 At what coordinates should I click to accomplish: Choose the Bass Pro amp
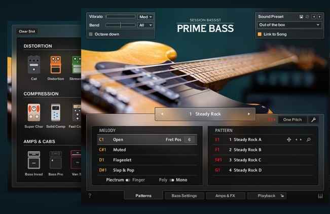click(56, 160)
